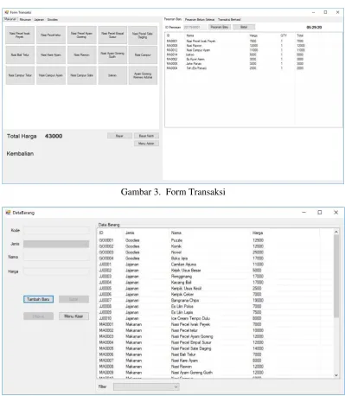Image resolution: width=345 pixels, height=396 pixels.
Task: Switch to the Minuman tab
Action: pyautogui.click(x=25, y=19)
